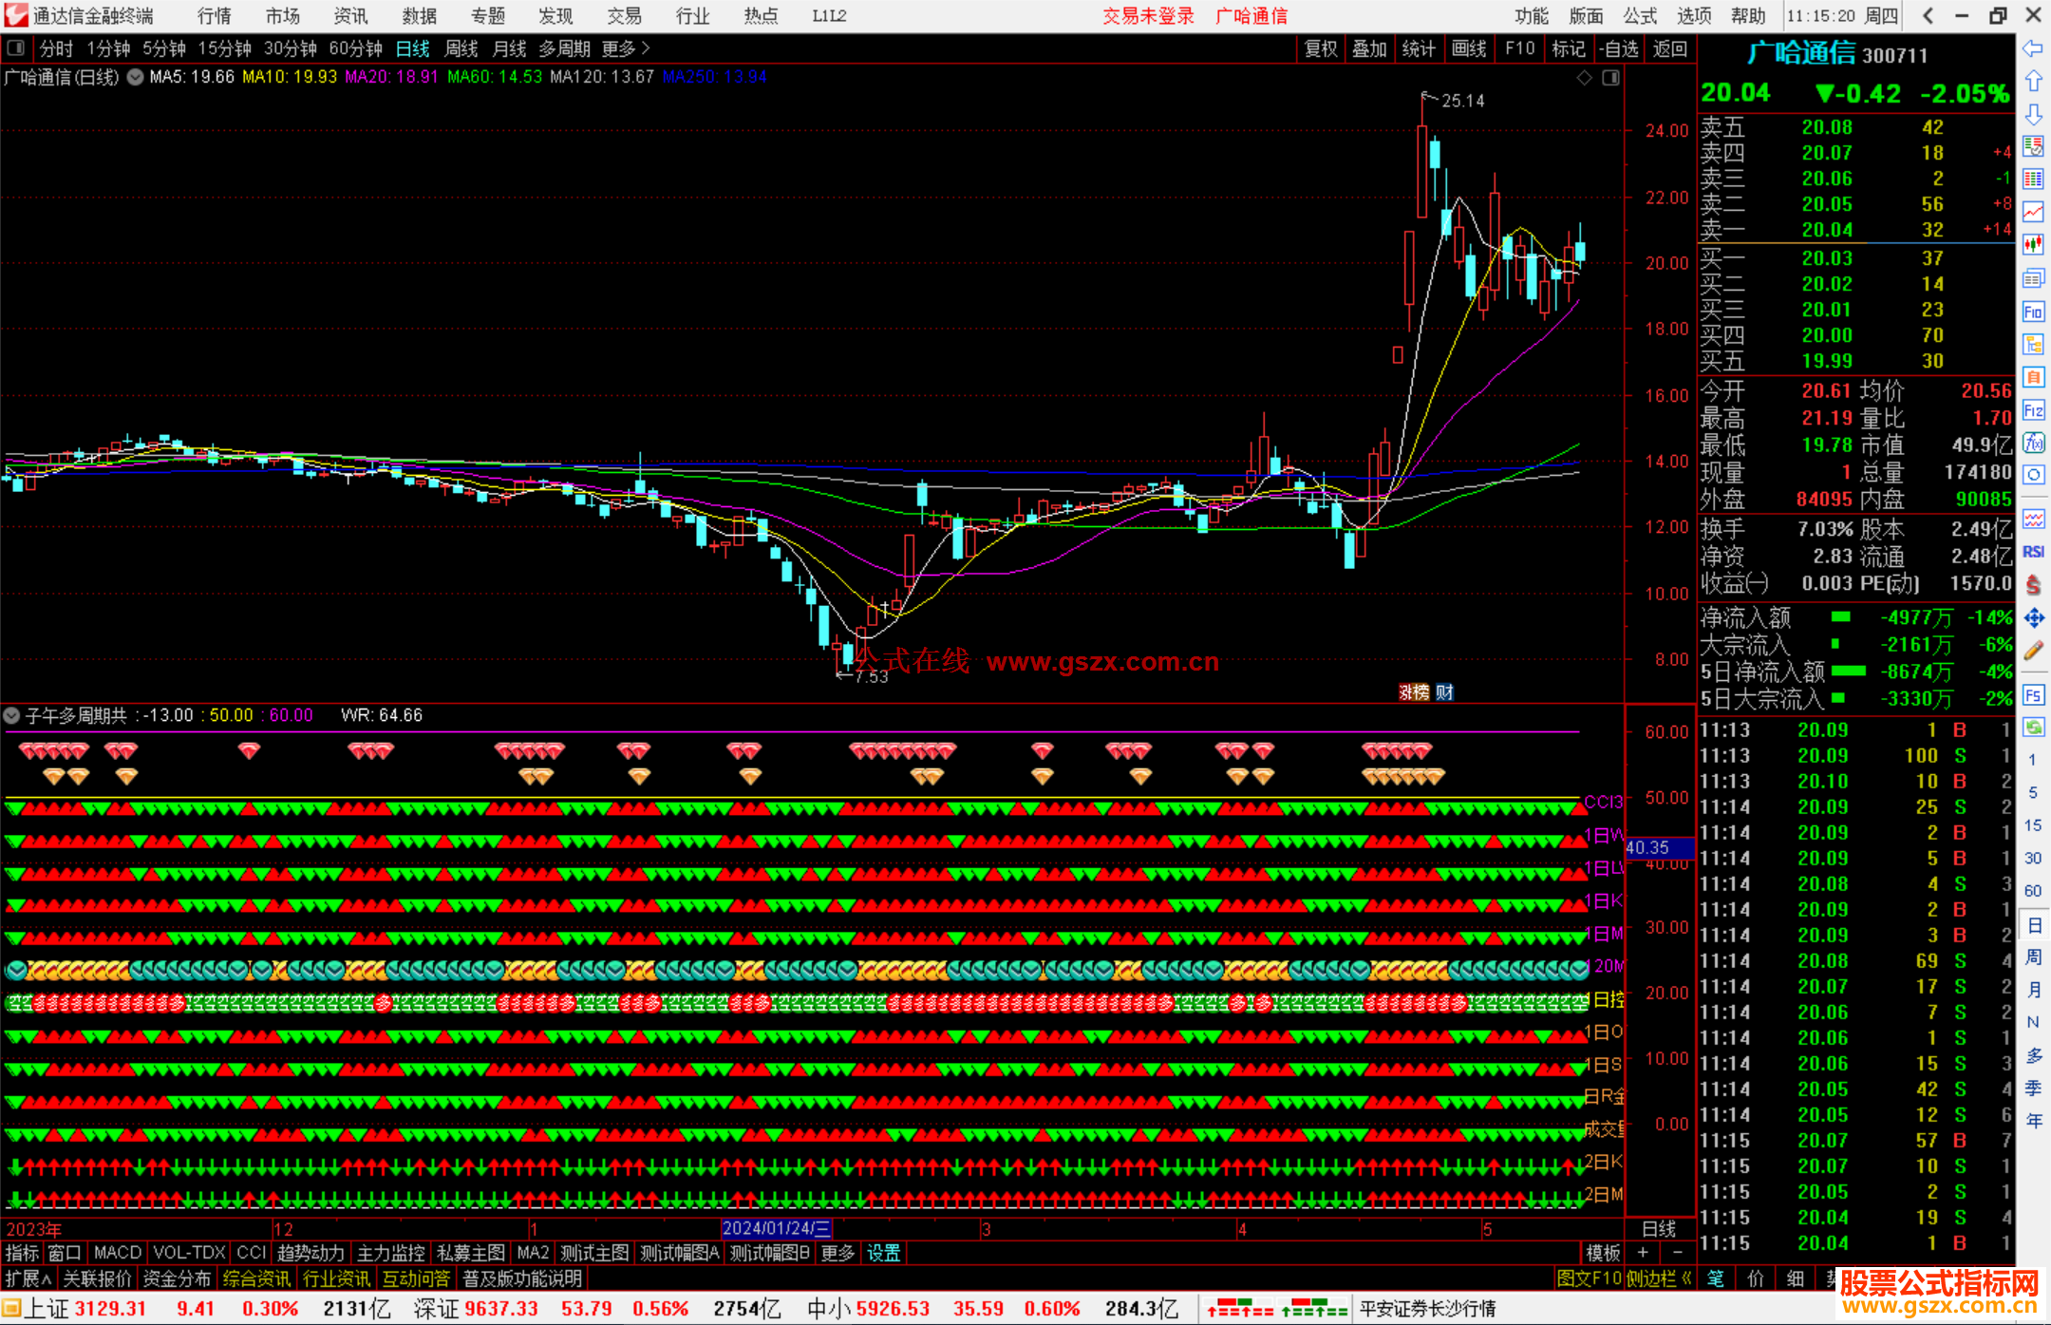Image resolution: width=2051 pixels, height=1325 pixels.
Task: Open the 公式 menu
Action: tap(1640, 16)
